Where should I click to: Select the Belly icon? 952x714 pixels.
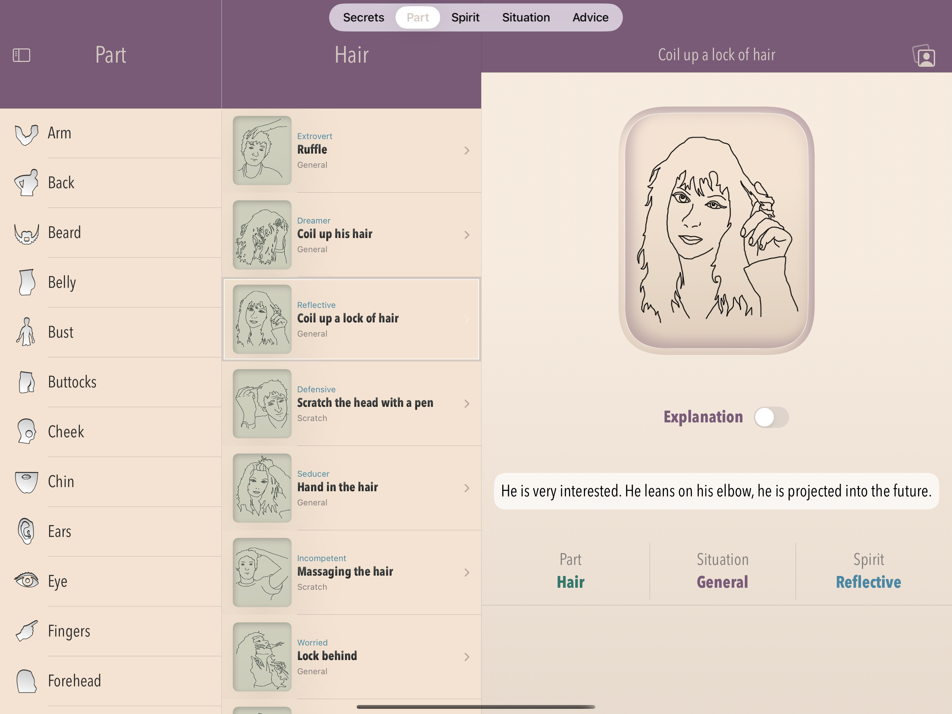coord(27,282)
